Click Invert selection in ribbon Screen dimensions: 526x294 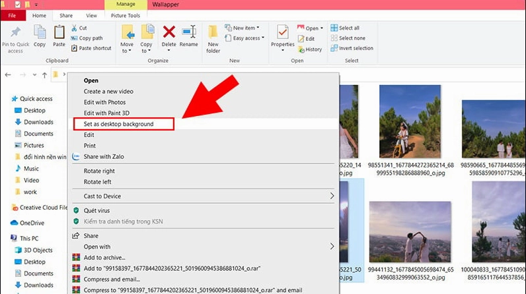(x=356, y=48)
